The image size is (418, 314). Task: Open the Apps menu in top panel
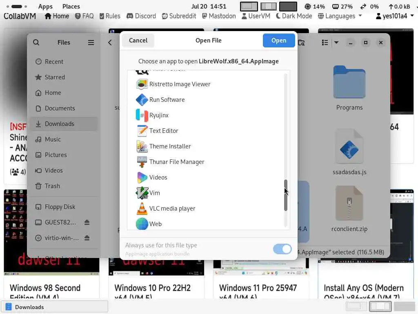[45, 7]
